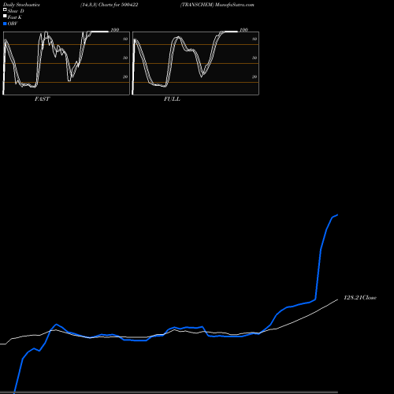Click the Slow D legend swatch
Image resolution: width=394 pixels, height=394 pixels.
pyautogui.click(x=5, y=9)
